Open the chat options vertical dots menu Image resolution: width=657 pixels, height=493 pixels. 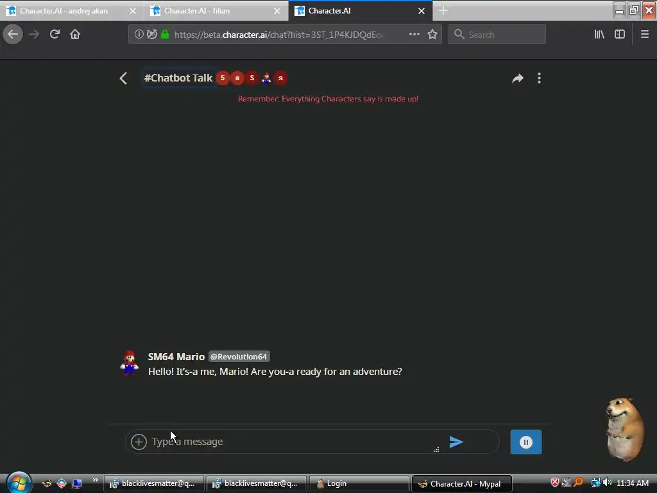(539, 78)
